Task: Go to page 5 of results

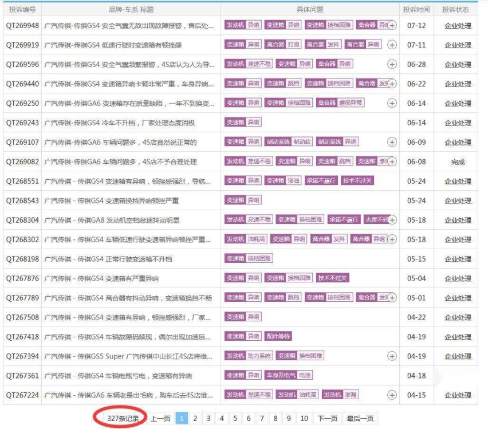Action: (235, 418)
